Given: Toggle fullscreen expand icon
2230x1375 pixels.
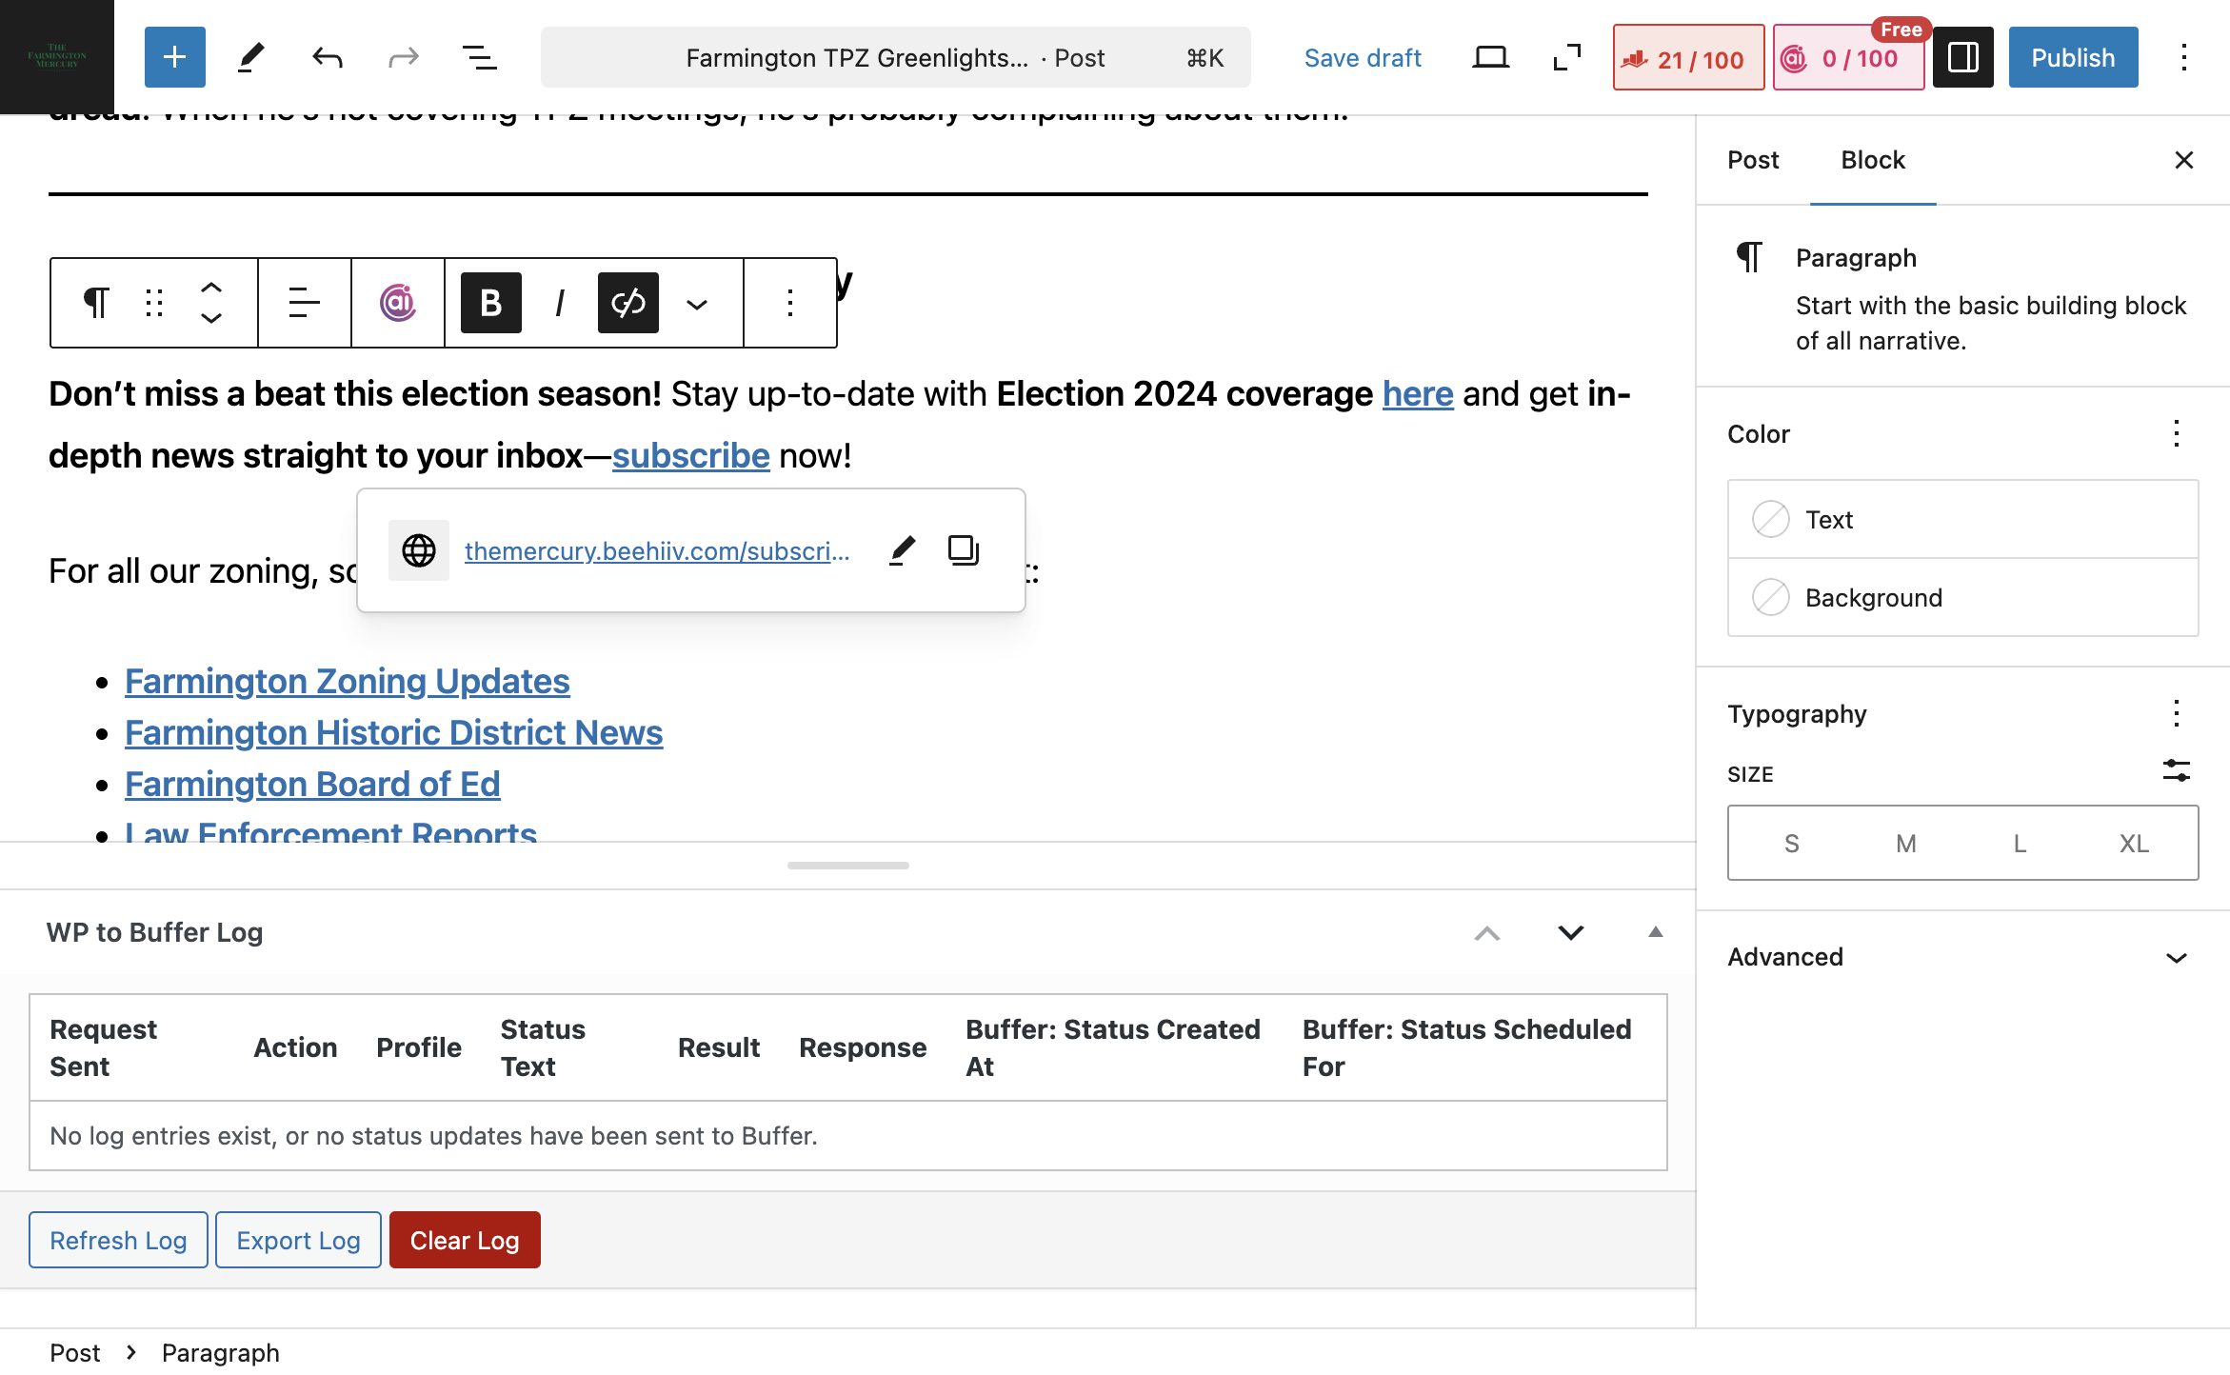Looking at the screenshot, I should 1566,58.
